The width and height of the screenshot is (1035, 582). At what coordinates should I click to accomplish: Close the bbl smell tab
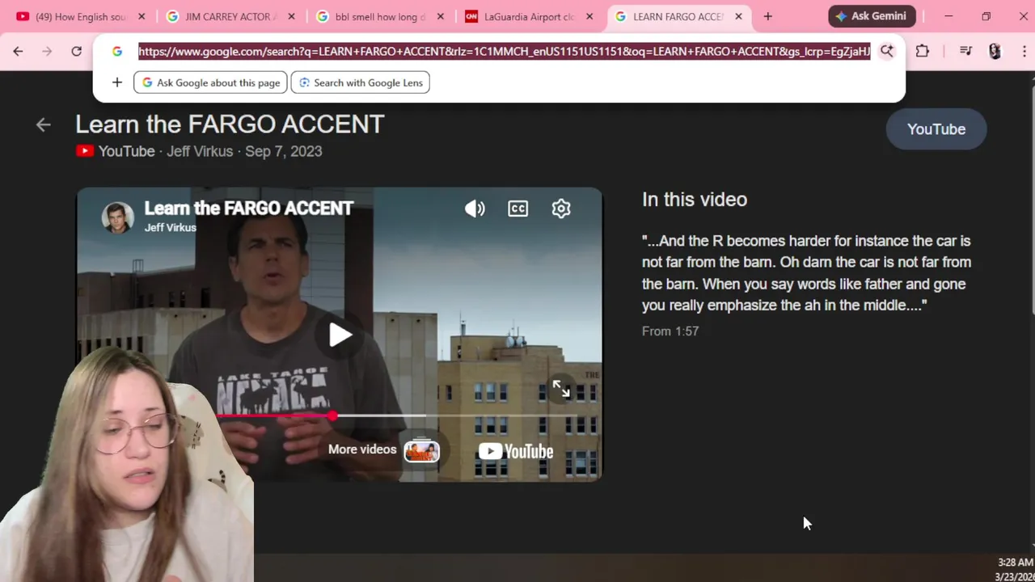point(441,16)
